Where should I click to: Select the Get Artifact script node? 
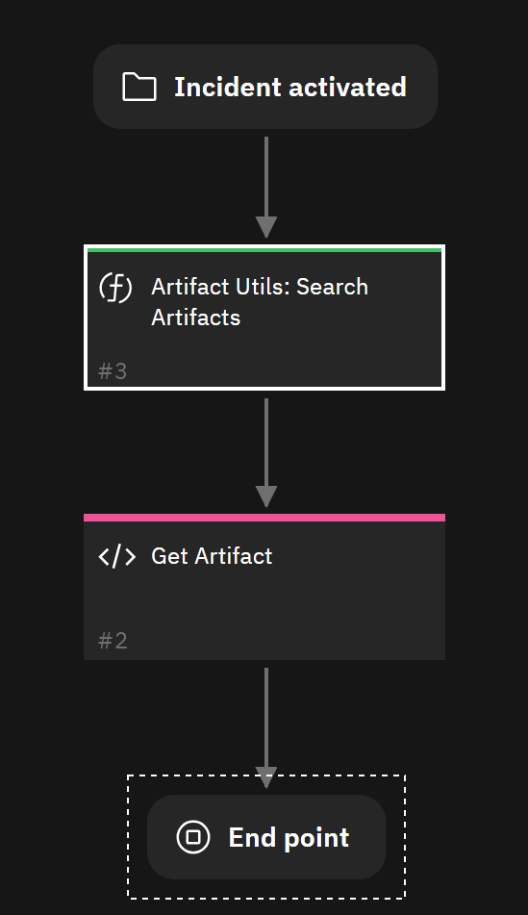[x=264, y=587]
